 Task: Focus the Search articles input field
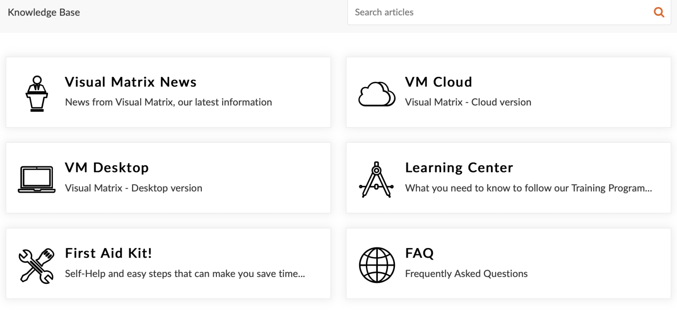(x=498, y=12)
